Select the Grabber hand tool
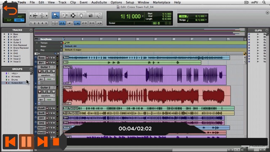The width and height of the screenshot is (270, 152). click(x=81, y=15)
